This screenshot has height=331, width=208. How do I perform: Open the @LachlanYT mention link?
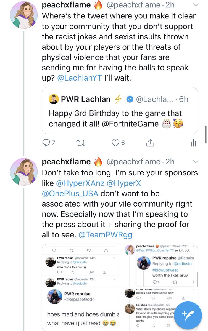tap(79, 78)
